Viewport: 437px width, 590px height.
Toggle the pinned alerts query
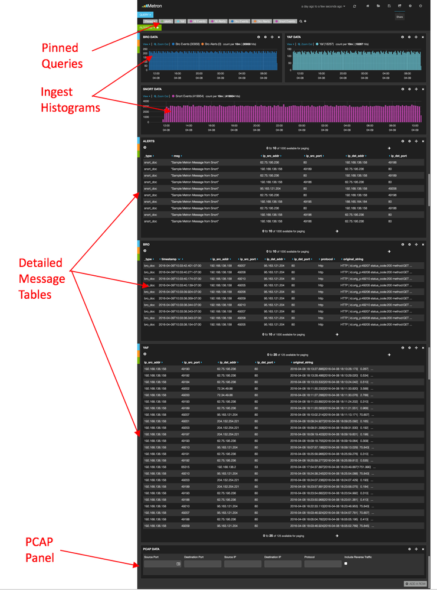(x=166, y=21)
